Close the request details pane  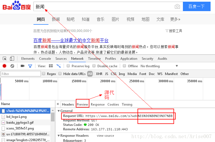point(58,104)
